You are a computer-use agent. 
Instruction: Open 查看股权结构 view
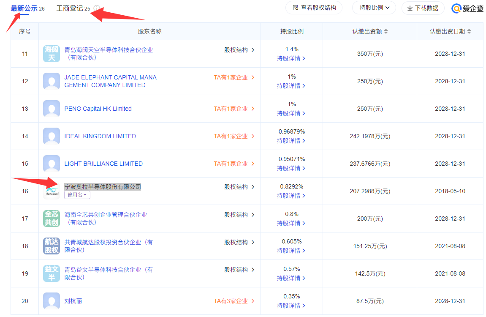pos(314,8)
